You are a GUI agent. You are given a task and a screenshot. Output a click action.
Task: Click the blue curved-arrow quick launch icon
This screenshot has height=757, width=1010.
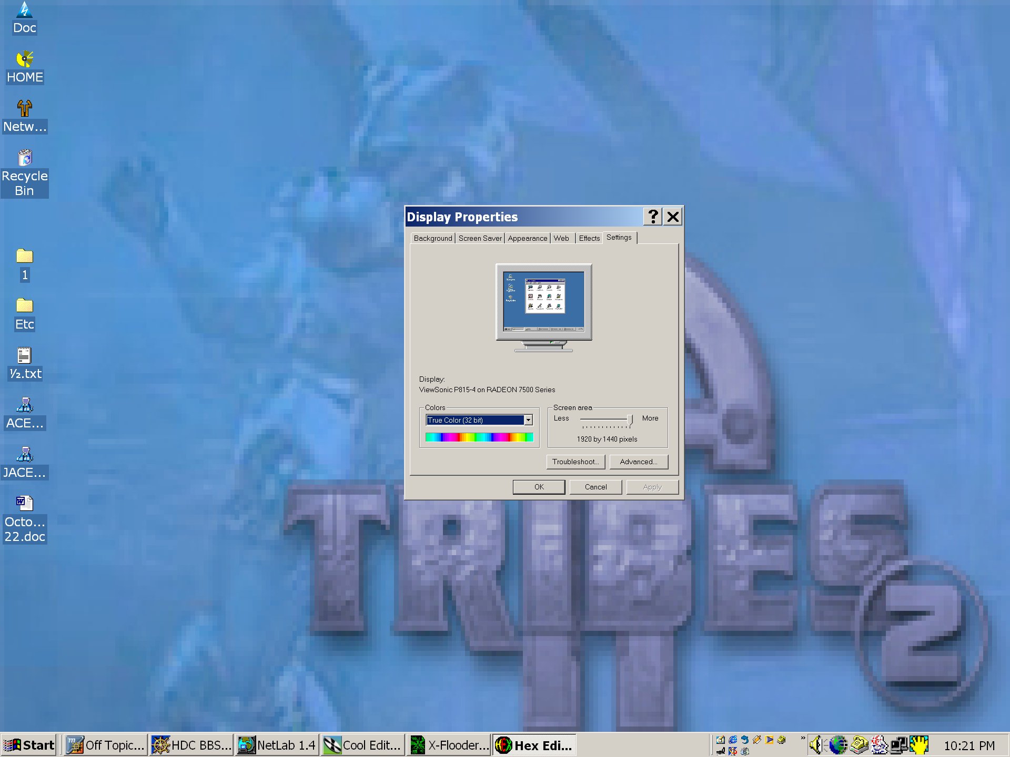click(745, 740)
